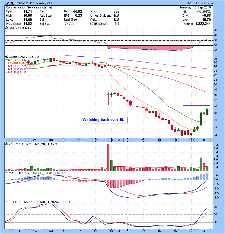Click the EPS value -0.23
Image resolution: width=225 pixels, height=234 pixels.
(78, 16)
